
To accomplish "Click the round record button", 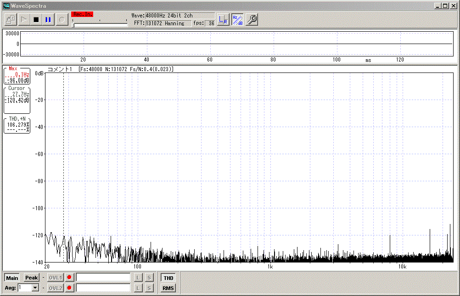I will tap(62, 20).
